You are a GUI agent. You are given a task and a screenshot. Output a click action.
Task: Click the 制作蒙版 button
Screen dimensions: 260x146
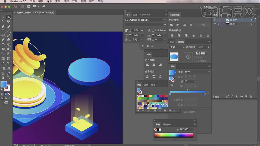(x=201, y=53)
